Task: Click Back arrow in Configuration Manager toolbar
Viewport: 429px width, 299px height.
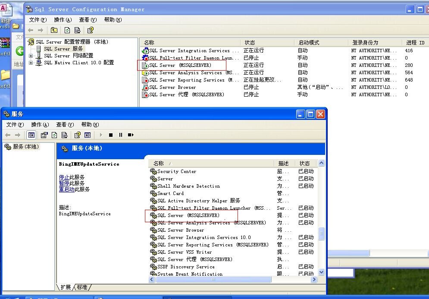Action: click(31, 30)
